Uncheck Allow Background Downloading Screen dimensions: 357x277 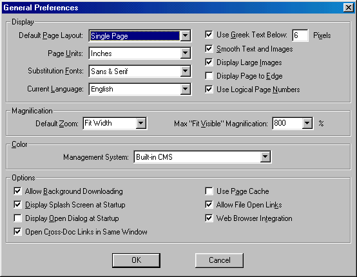(x=17, y=191)
